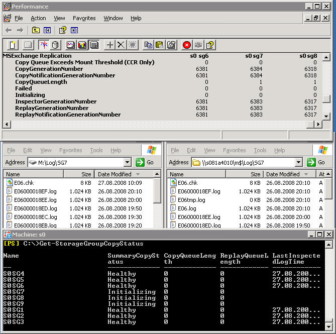
Task: Select E06000018EE.log in left Explorer window
Action: [35, 200]
